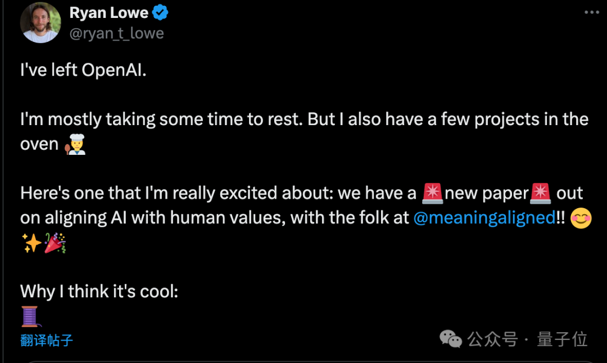Click the "Why I think it's cool:" line
607x363 pixels.
(99, 292)
